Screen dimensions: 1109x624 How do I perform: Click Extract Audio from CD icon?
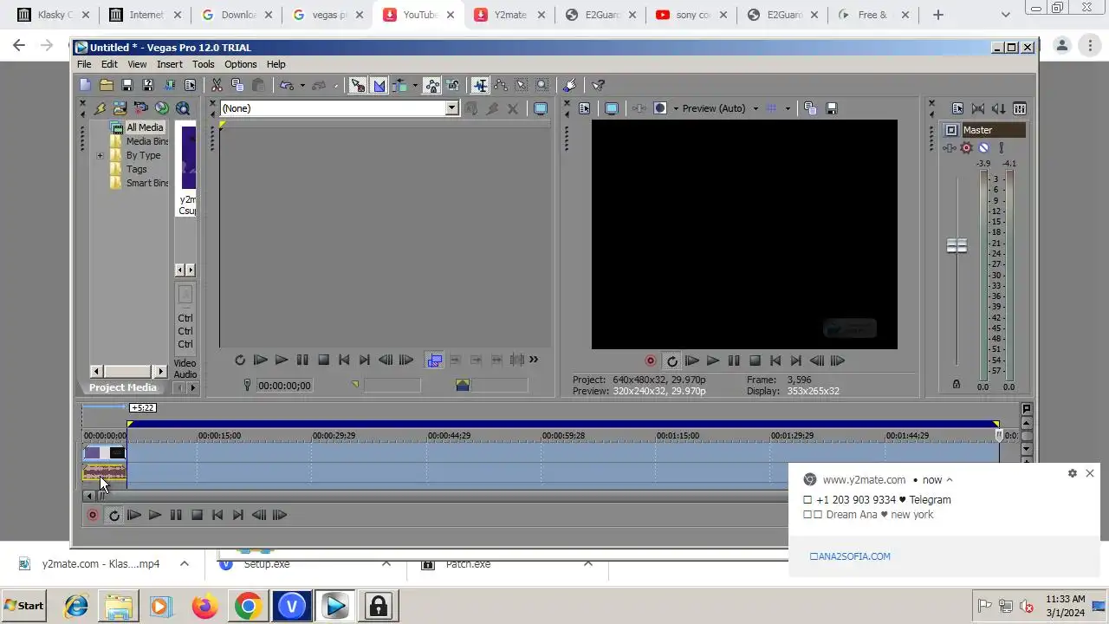[162, 108]
